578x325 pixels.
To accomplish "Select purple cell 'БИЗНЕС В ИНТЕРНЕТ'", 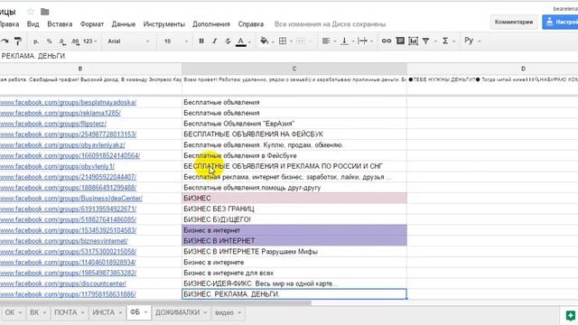I will tap(294, 241).
